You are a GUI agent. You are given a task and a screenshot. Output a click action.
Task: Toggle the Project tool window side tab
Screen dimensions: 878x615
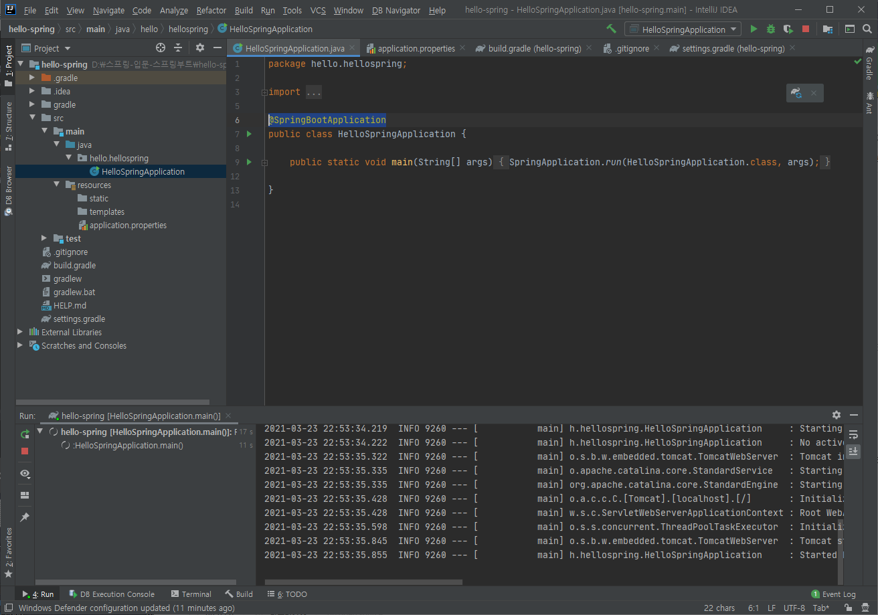click(8, 66)
